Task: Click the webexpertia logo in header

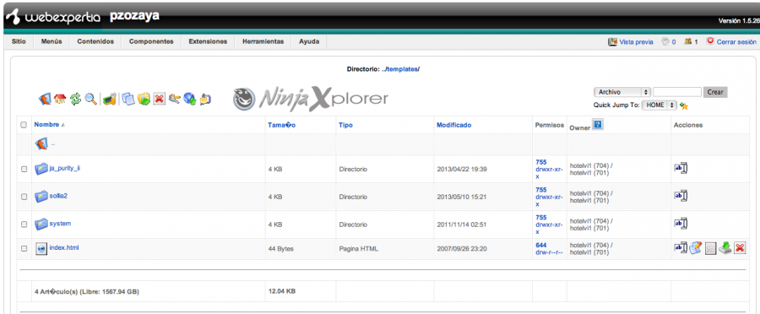Action: click(53, 18)
